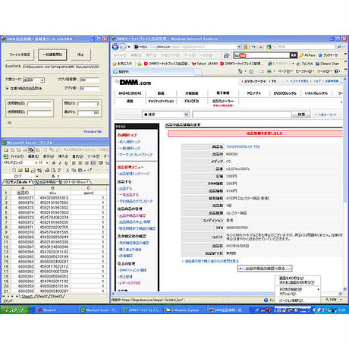Screen dimensions: 349x349
Task: Click the Start button on taskbar
Action: pyautogui.click(x=15, y=310)
